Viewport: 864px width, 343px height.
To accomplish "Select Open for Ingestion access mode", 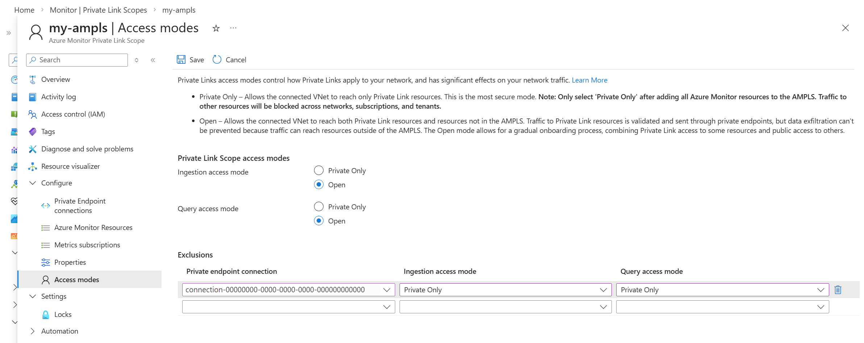I will 319,184.
